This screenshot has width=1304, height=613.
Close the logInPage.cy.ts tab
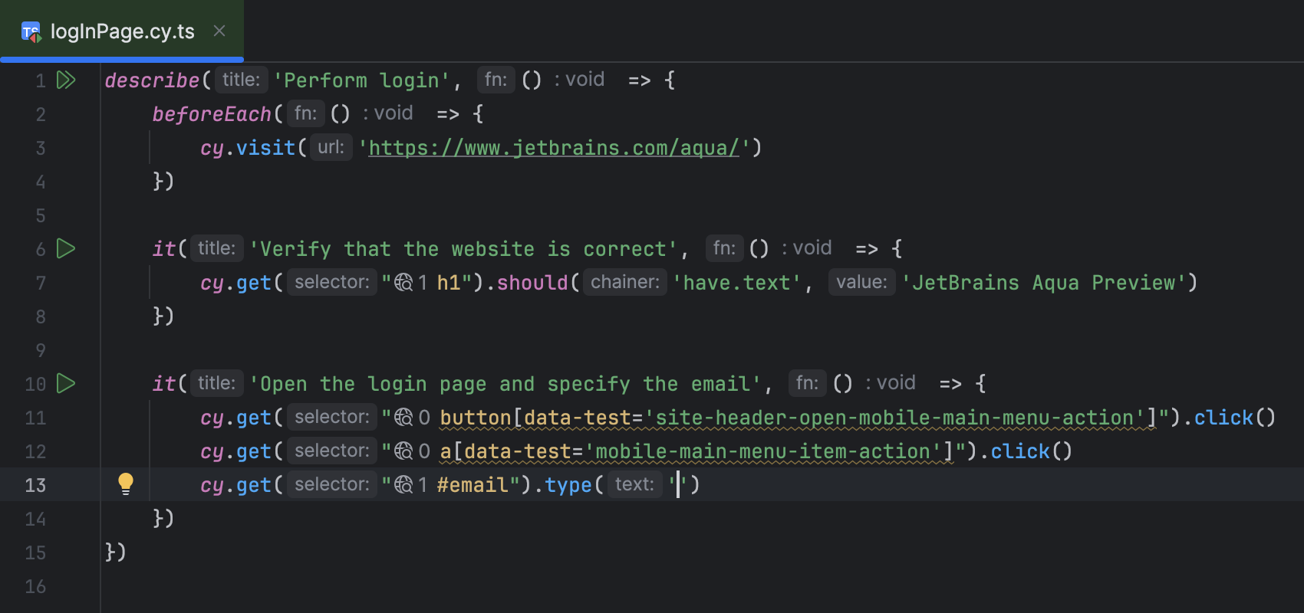pyautogui.click(x=219, y=31)
